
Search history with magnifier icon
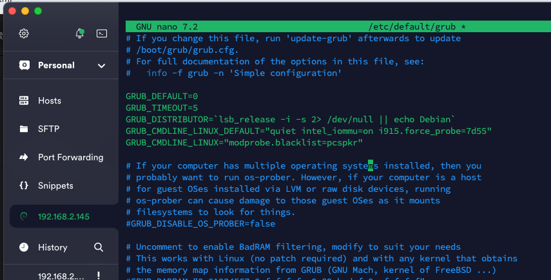[x=99, y=247]
